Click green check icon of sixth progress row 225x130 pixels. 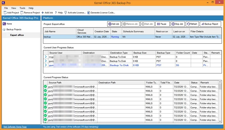45,107
